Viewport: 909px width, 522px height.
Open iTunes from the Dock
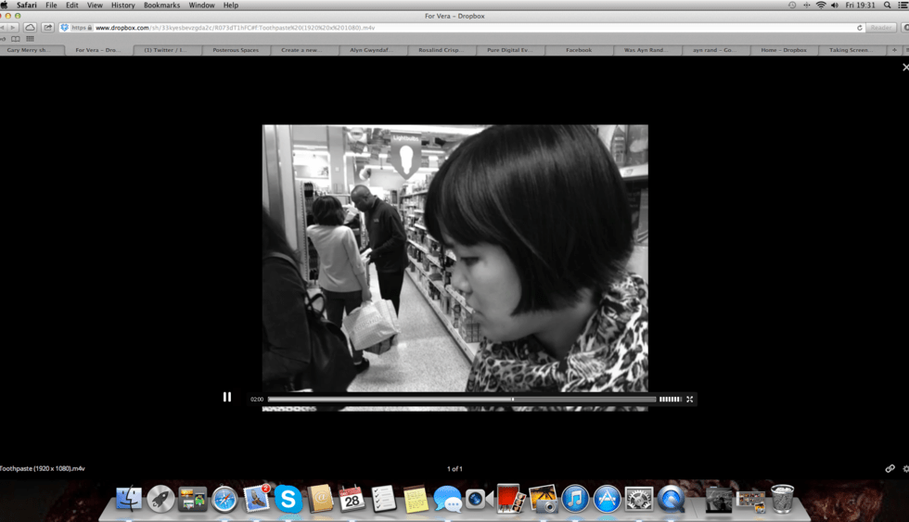pyautogui.click(x=575, y=500)
